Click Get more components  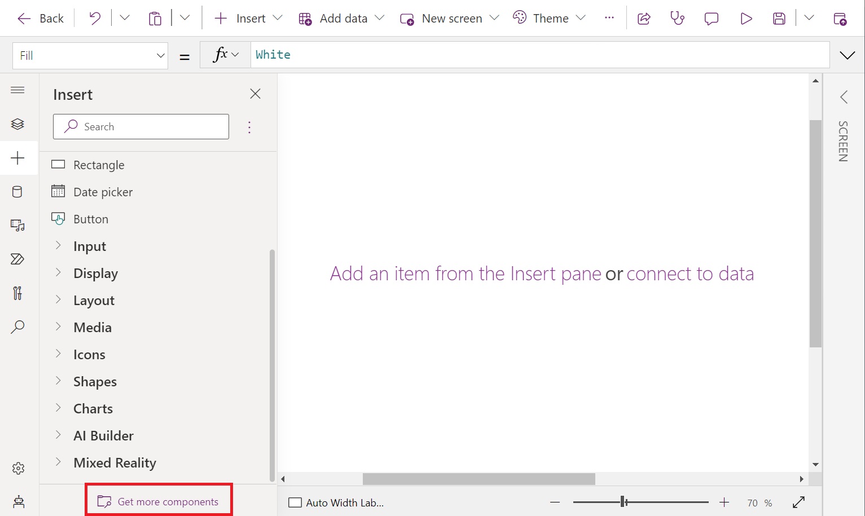click(x=159, y=501)
